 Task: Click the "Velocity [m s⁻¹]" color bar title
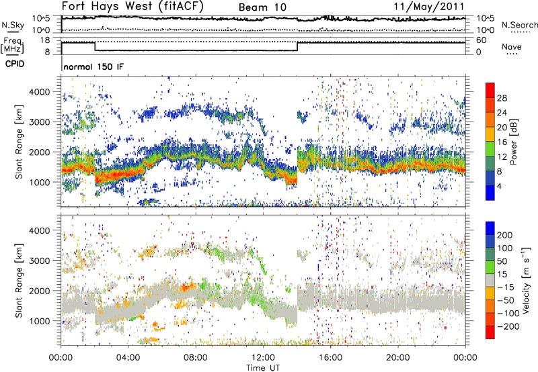pos(526,280)
